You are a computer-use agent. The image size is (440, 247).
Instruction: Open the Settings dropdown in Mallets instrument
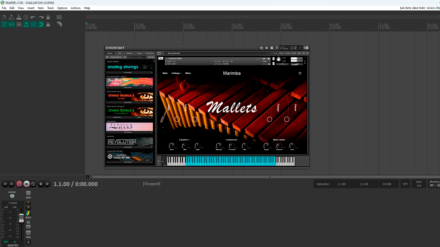click(176, 73)
